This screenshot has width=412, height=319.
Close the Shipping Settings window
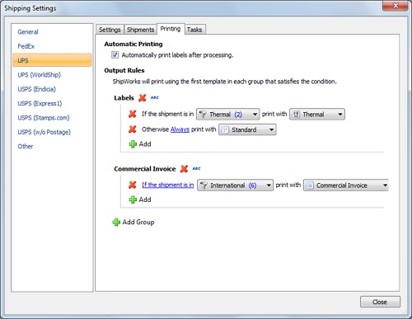click(396, 6)
